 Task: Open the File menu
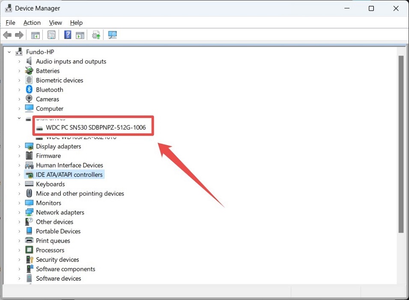pyautogui.click(x=10, y=23)
